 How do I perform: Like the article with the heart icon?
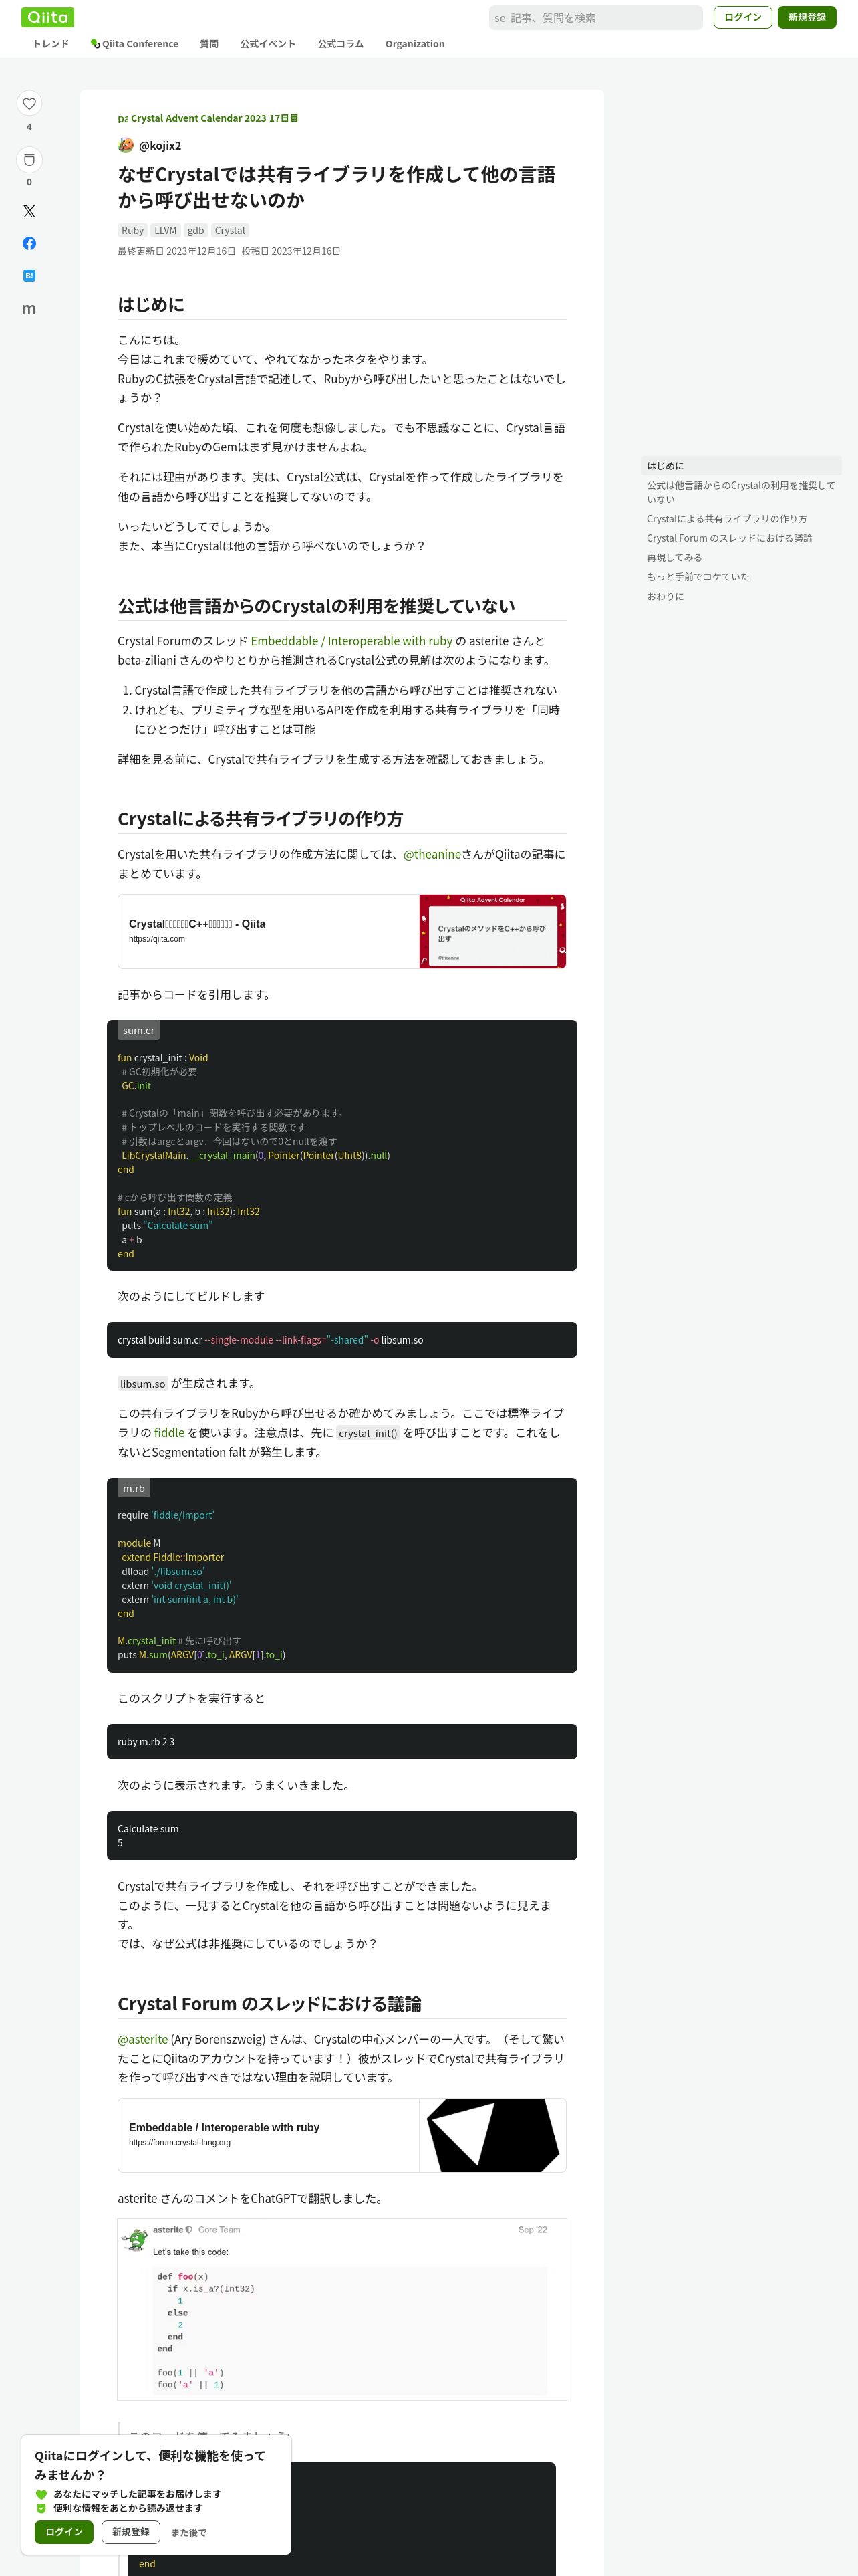tap(29, 103)
